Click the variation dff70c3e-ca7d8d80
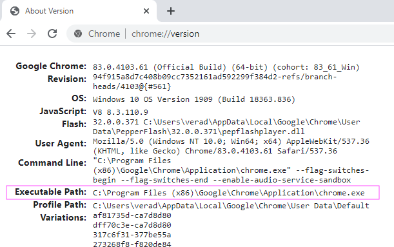This screenshot has width=394, height=247. (132, 225)
